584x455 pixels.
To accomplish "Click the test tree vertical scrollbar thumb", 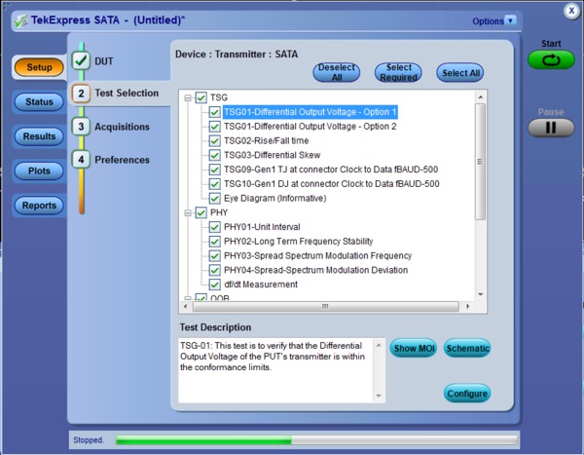I will pos(481,162).
